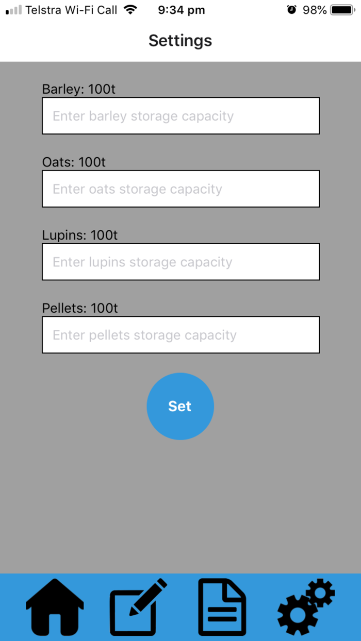Click the Pellets: 100t label
This screenshot has width=361, height=641.
tap(78, 308)
